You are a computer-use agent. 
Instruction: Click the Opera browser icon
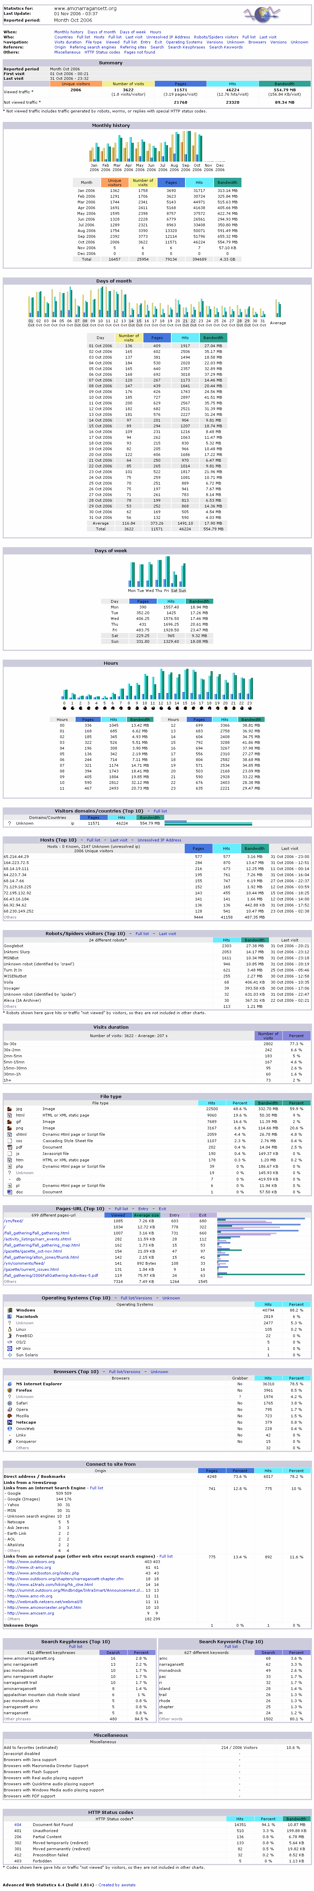point(9,1409)
